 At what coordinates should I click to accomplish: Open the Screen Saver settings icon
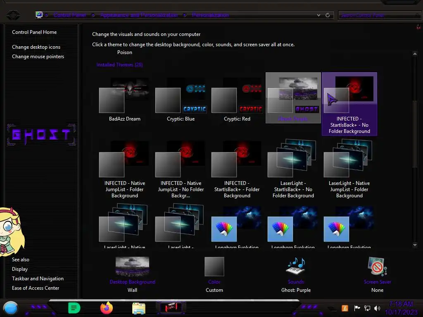(377, 266)
